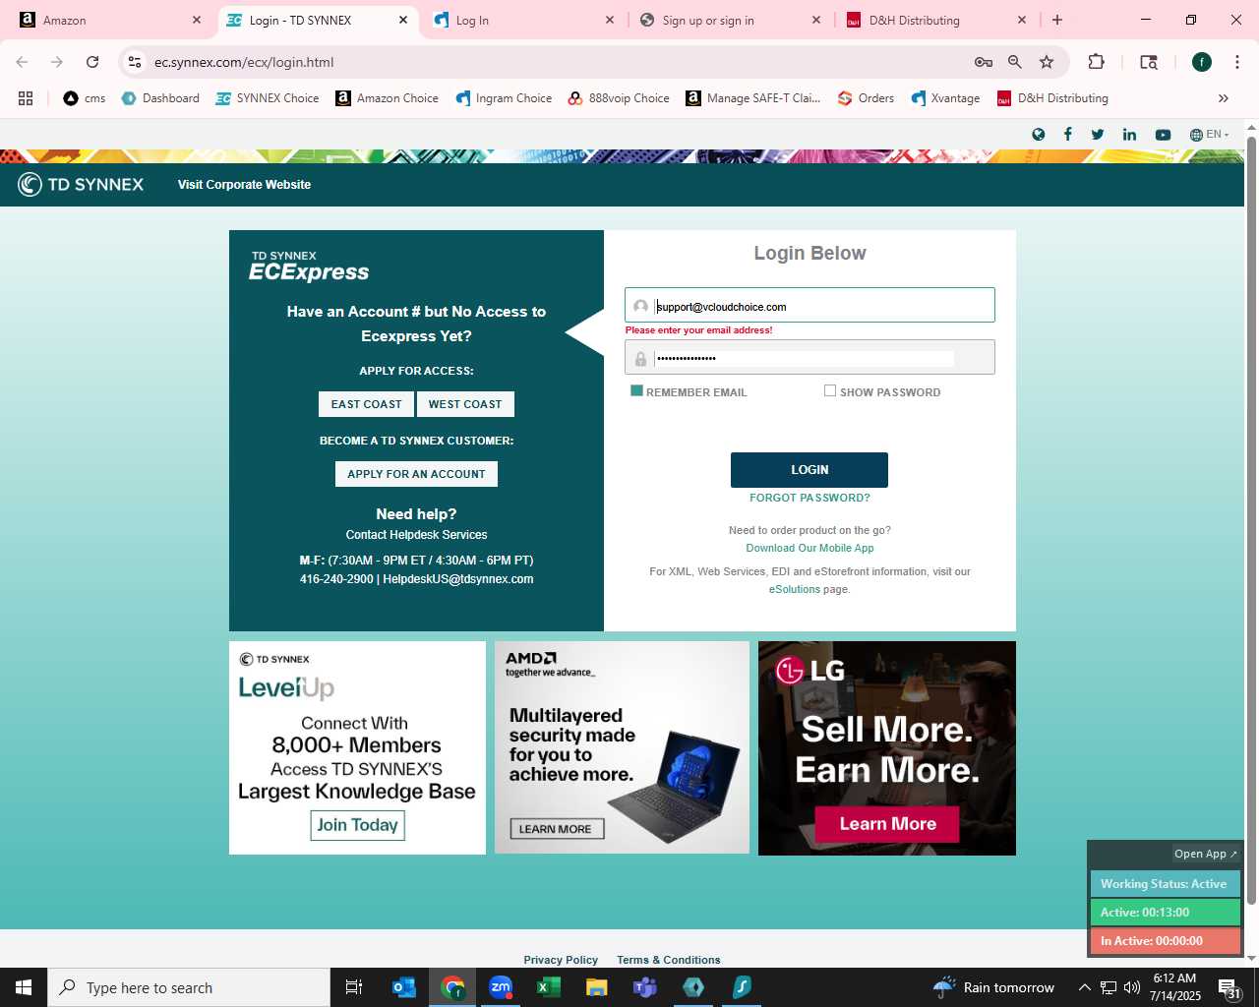Click Join Today on LevelUp banner
The image size is (1259, 1007).
[358, 825]
